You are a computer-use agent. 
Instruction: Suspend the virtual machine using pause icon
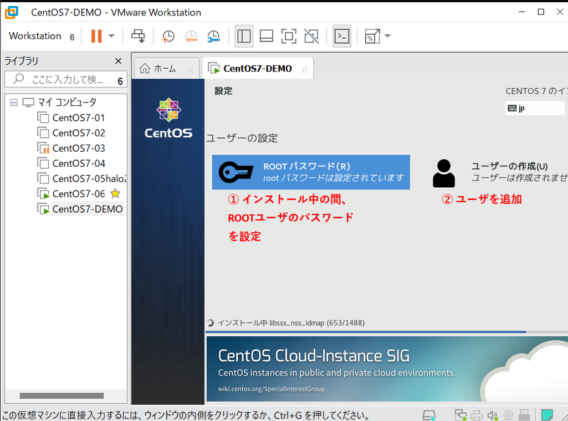tap(96, 36)
